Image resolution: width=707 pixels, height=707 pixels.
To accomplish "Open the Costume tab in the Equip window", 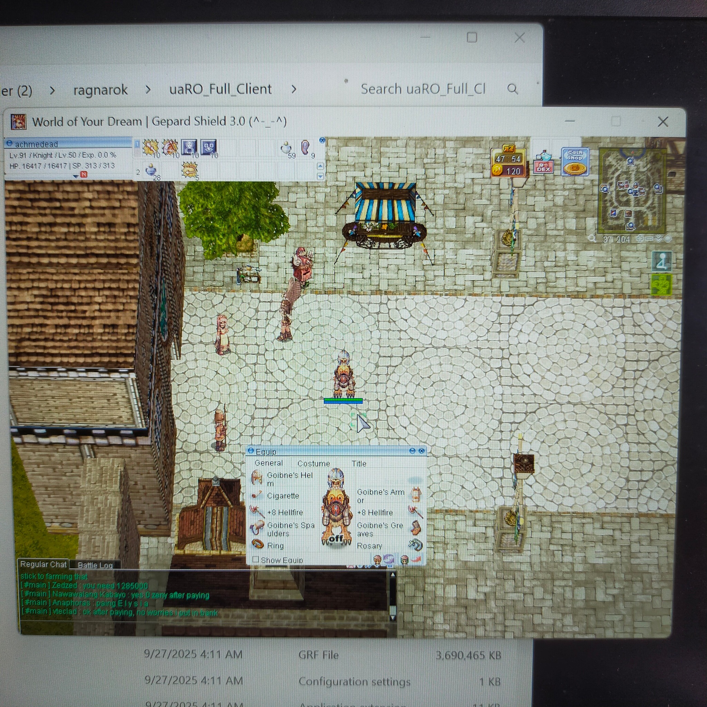I will tap(313, 463).
